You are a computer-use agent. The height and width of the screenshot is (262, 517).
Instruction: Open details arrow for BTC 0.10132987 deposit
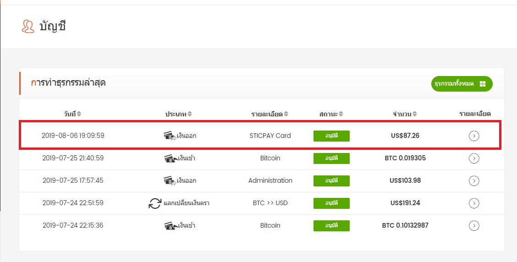click(x=474, y=225)
